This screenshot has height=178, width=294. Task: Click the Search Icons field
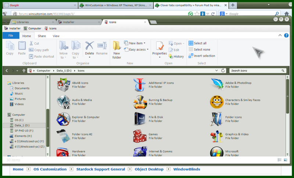coord(258,71)
